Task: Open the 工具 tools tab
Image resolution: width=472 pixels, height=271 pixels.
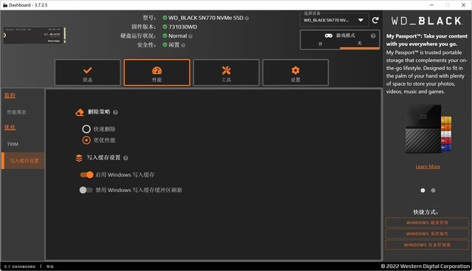Action: (x=226, y=72)
